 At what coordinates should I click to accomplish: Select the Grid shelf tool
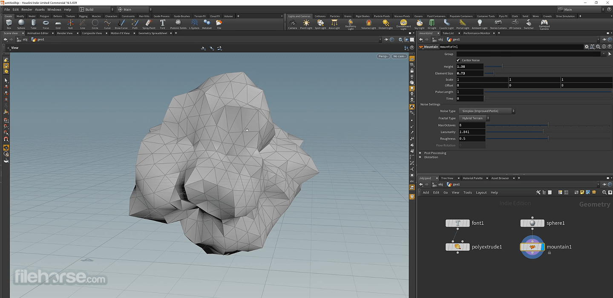(58, 24)
